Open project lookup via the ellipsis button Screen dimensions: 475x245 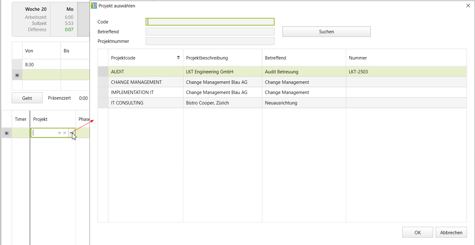(71, 133)
